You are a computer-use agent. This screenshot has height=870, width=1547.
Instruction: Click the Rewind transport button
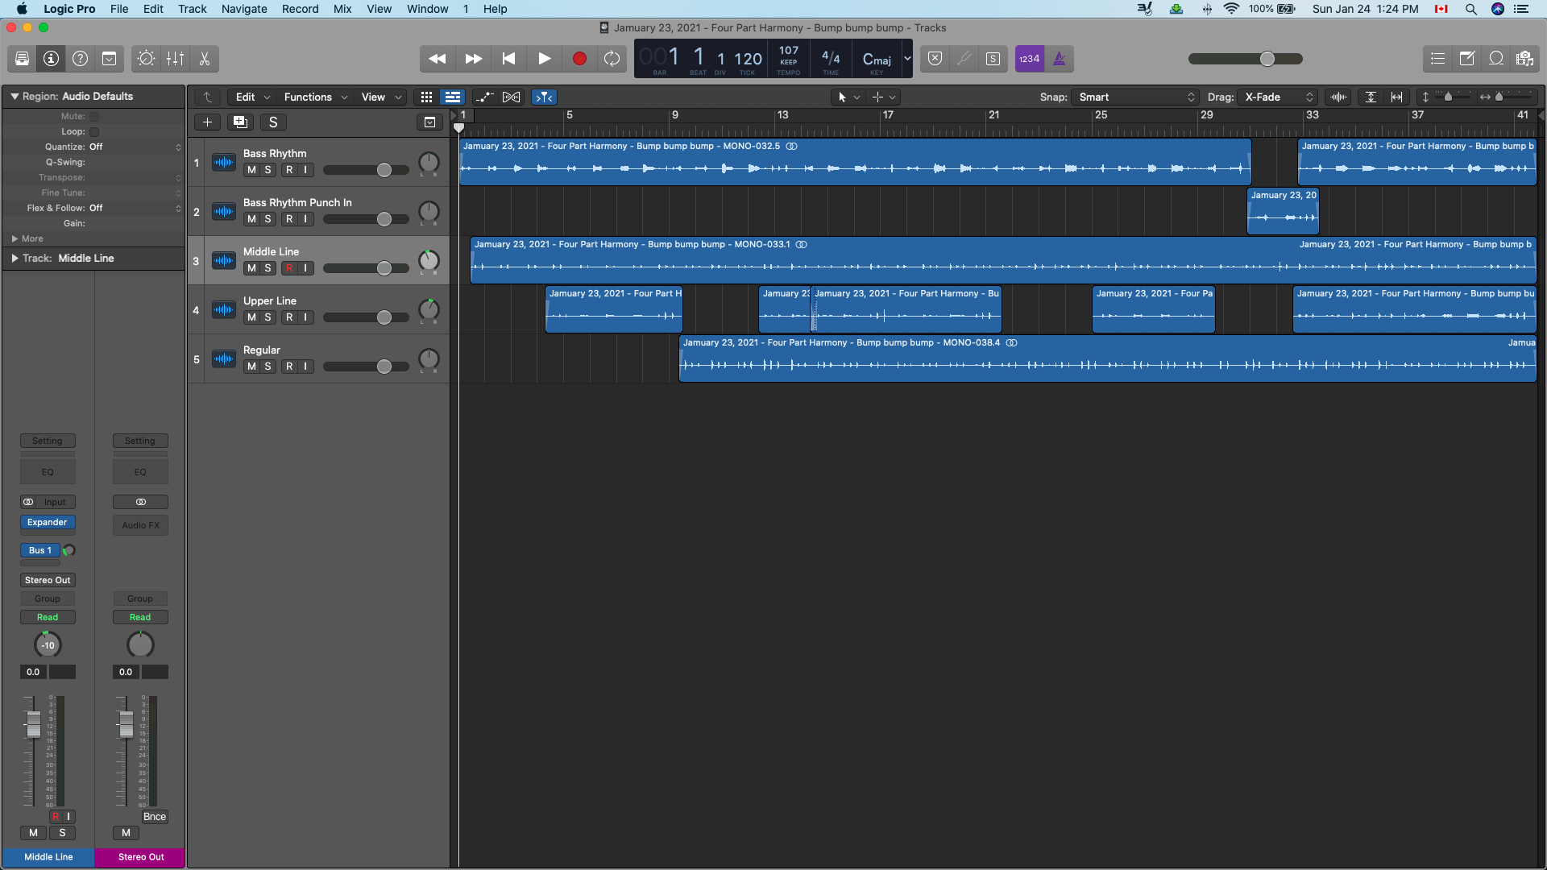(x=438, y=59)
